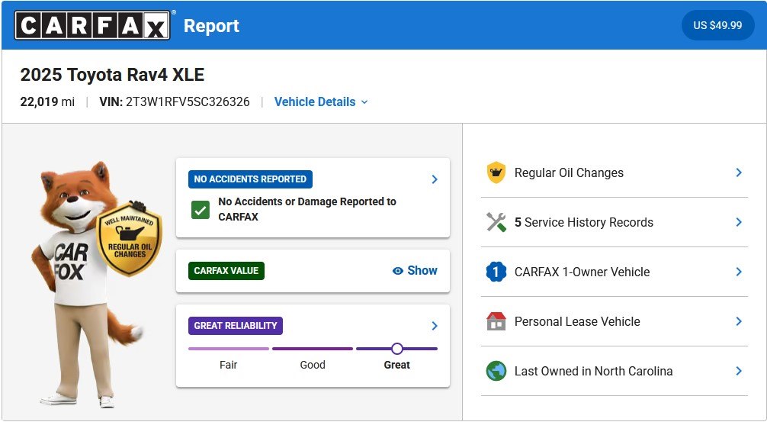The image size is (767, 422).
Task: Click the Regular Oil Changes text link
Action: tap(569, 172)
